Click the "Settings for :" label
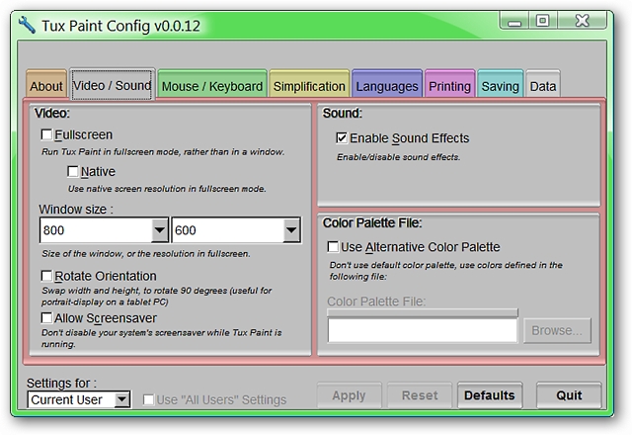Screen dimensions: 632x435 (61, 383)
